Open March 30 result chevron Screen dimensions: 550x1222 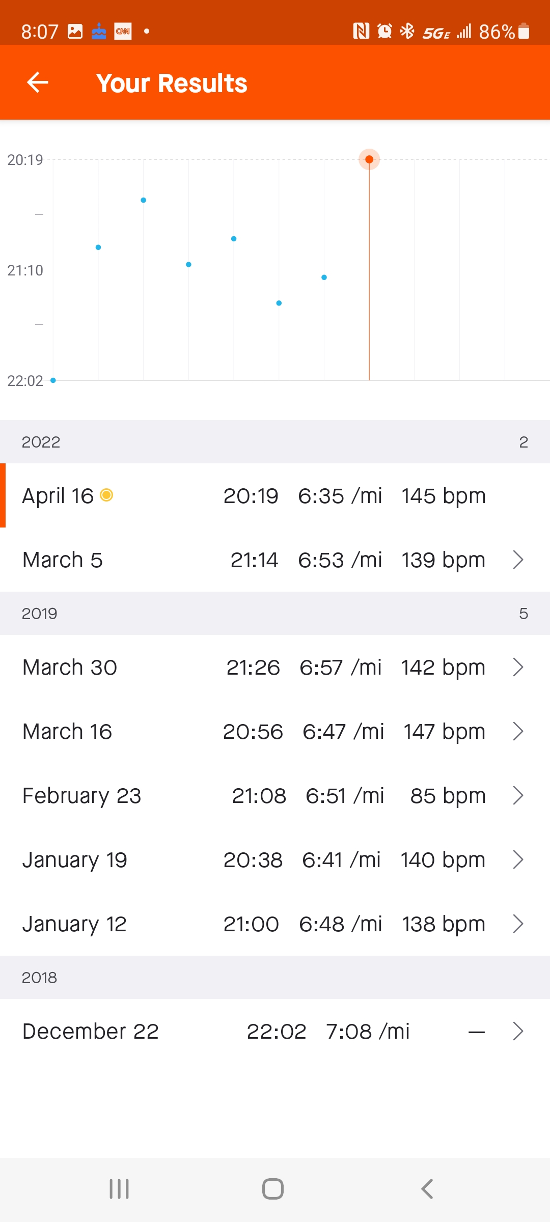[518, 667]
